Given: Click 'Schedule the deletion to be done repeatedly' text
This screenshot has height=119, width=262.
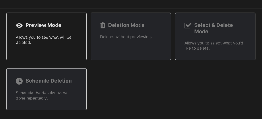Looking at the screenshot, I should [x=42, y=95].
